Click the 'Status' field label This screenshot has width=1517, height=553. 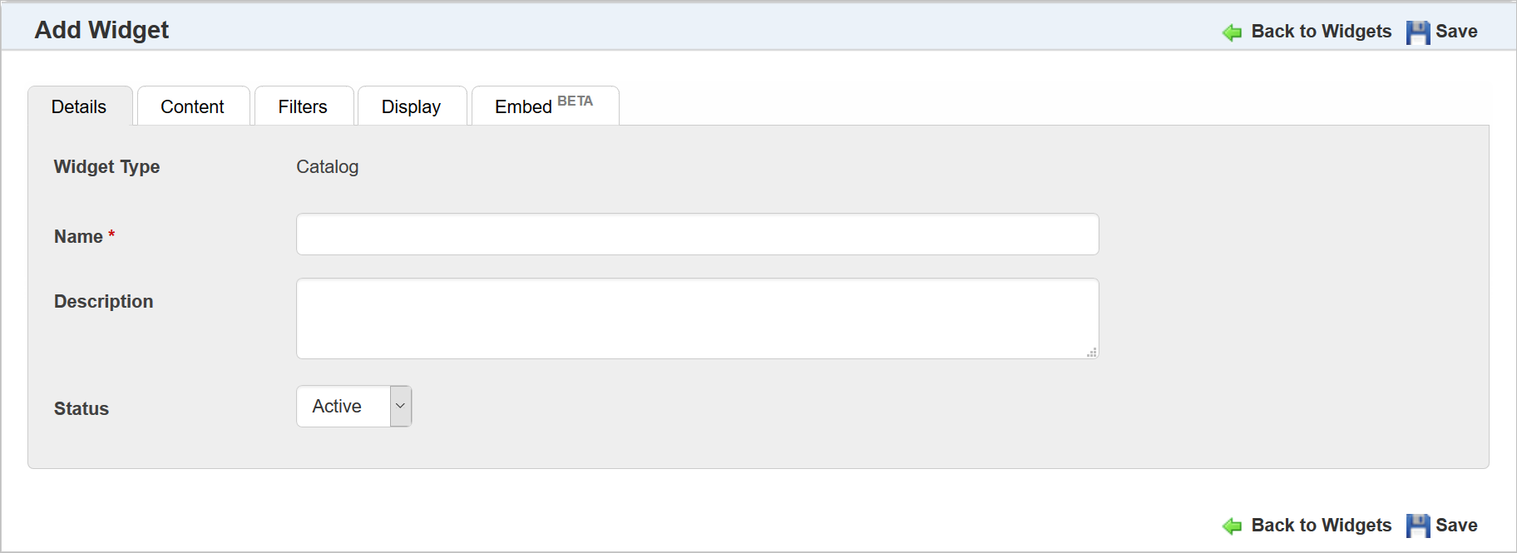tap(82, 409)
